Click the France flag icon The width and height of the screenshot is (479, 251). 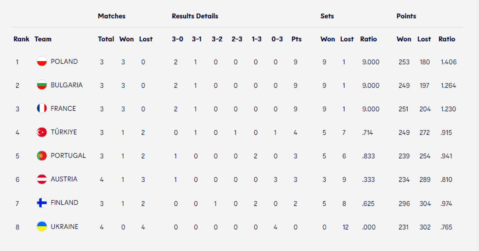coord(42,109)
